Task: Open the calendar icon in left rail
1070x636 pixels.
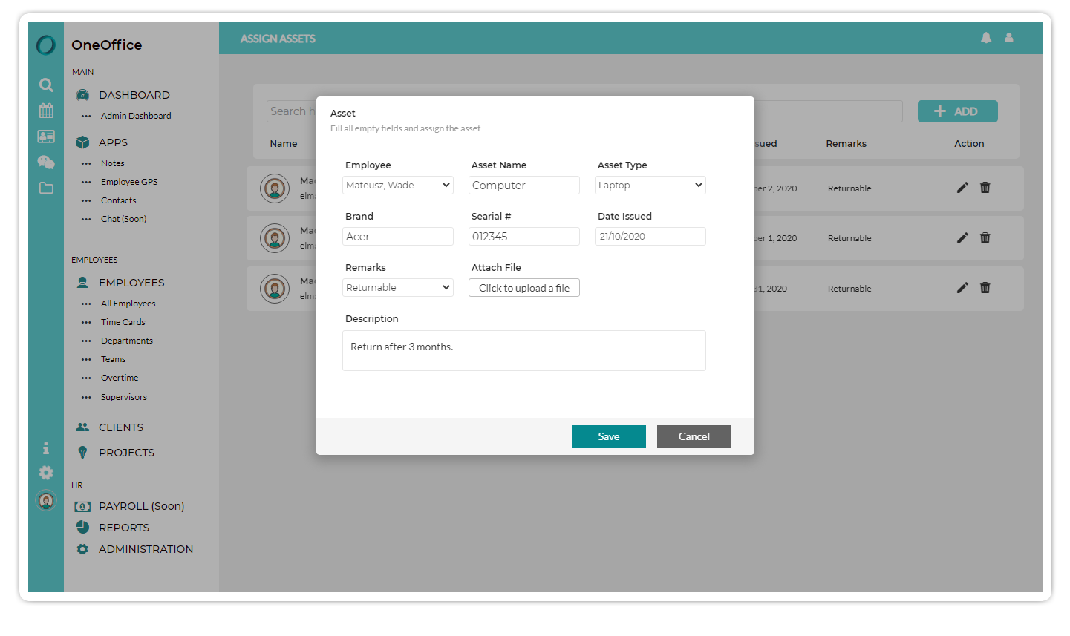Action: coord(46,111)
